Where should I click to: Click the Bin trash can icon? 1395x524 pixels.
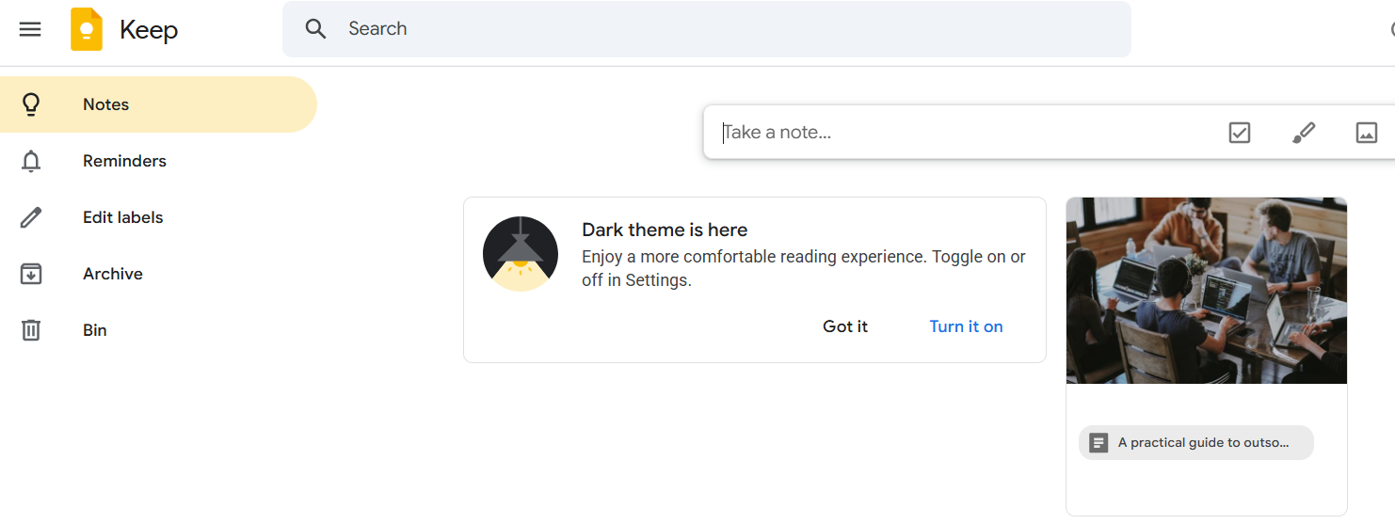[31, 330]
